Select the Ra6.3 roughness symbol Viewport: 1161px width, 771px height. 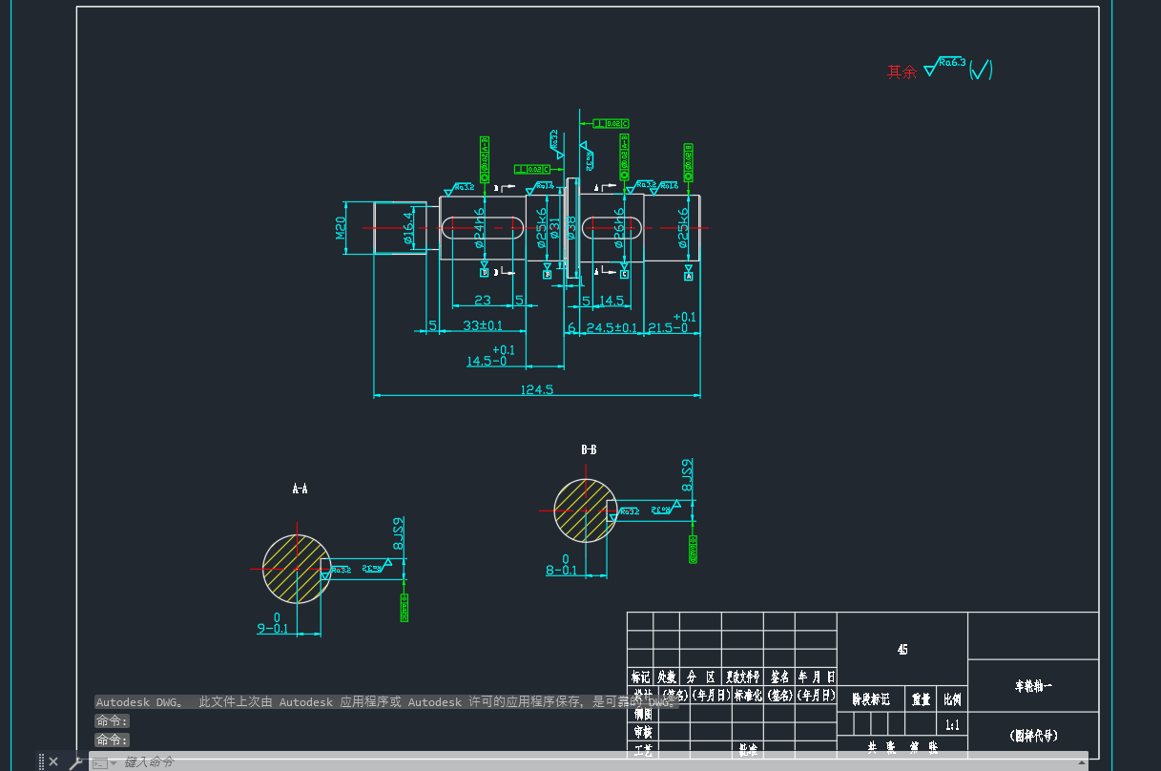point(944,67)
